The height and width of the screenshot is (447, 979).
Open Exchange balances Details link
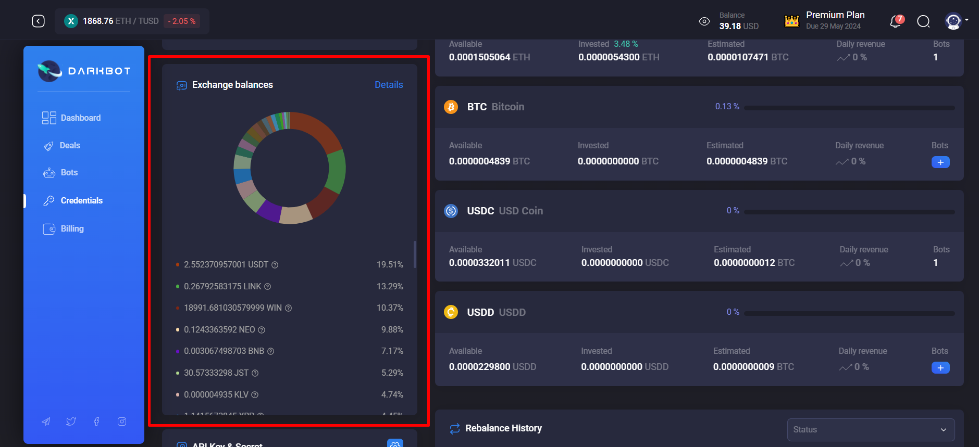point(389,85)
